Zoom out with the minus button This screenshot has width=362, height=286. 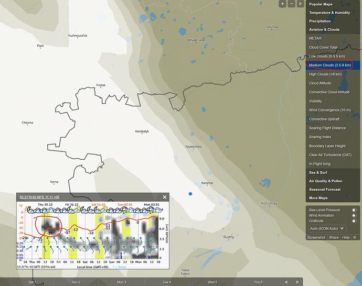[291, 4]
